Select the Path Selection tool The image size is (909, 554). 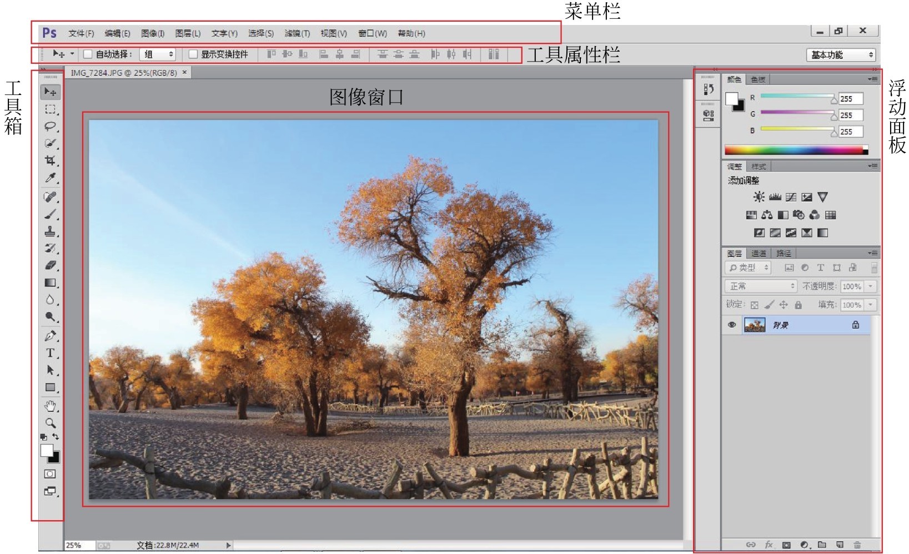click(x=51, y=370)
